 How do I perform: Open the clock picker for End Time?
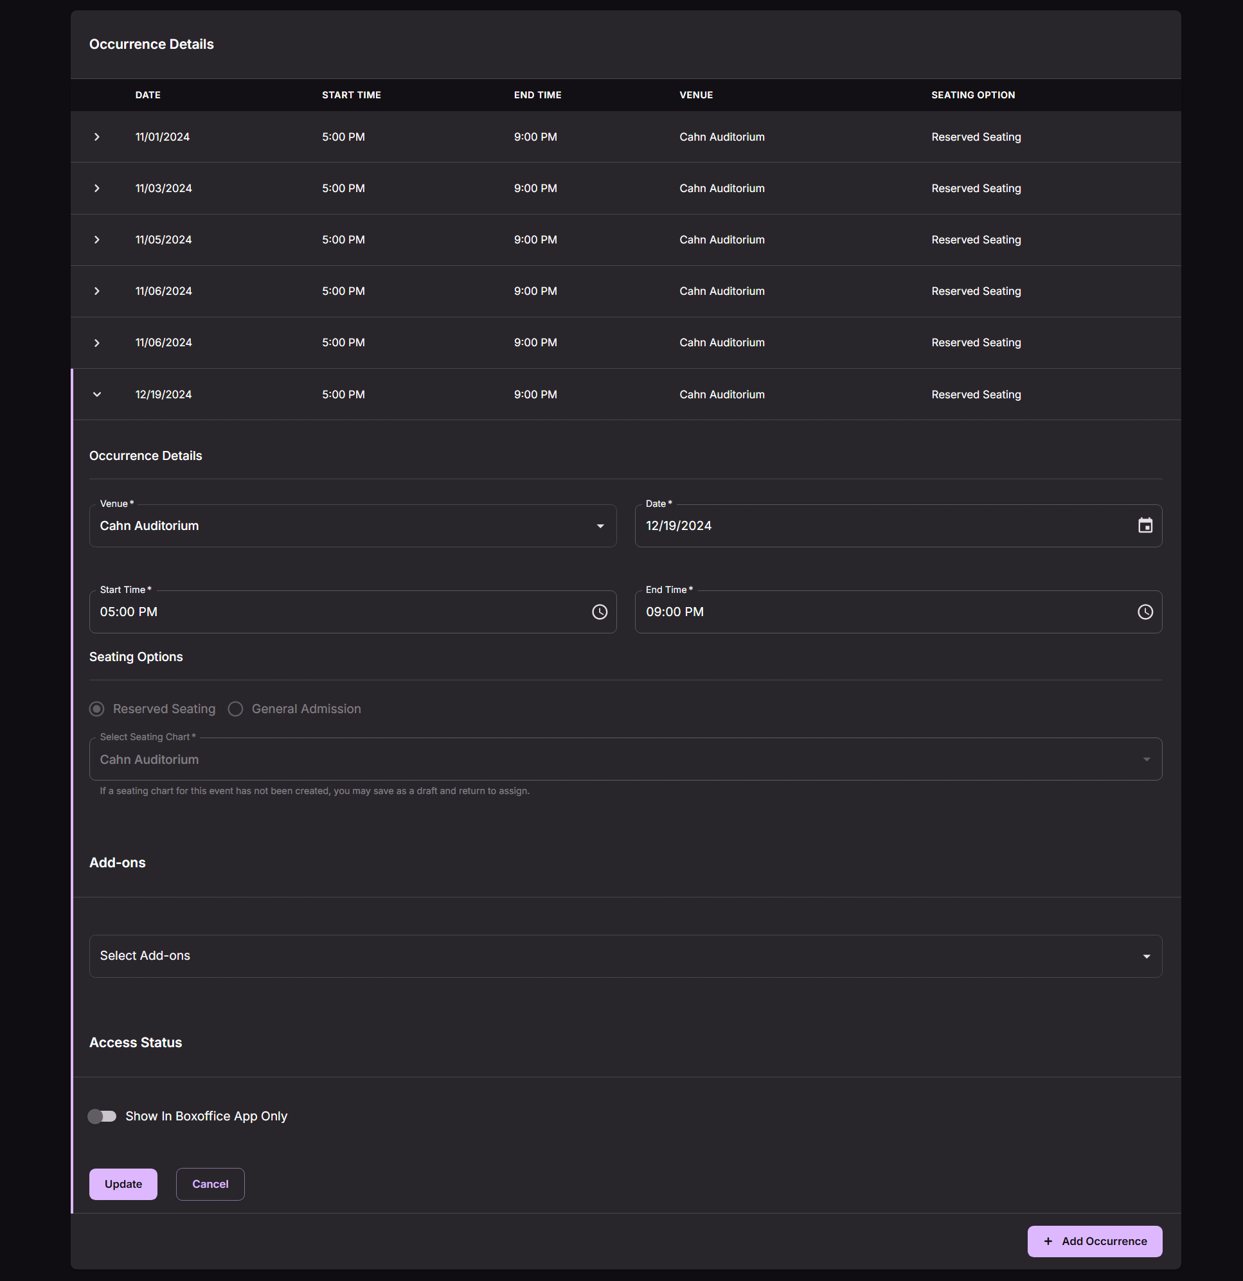[x=1145, y=612]
